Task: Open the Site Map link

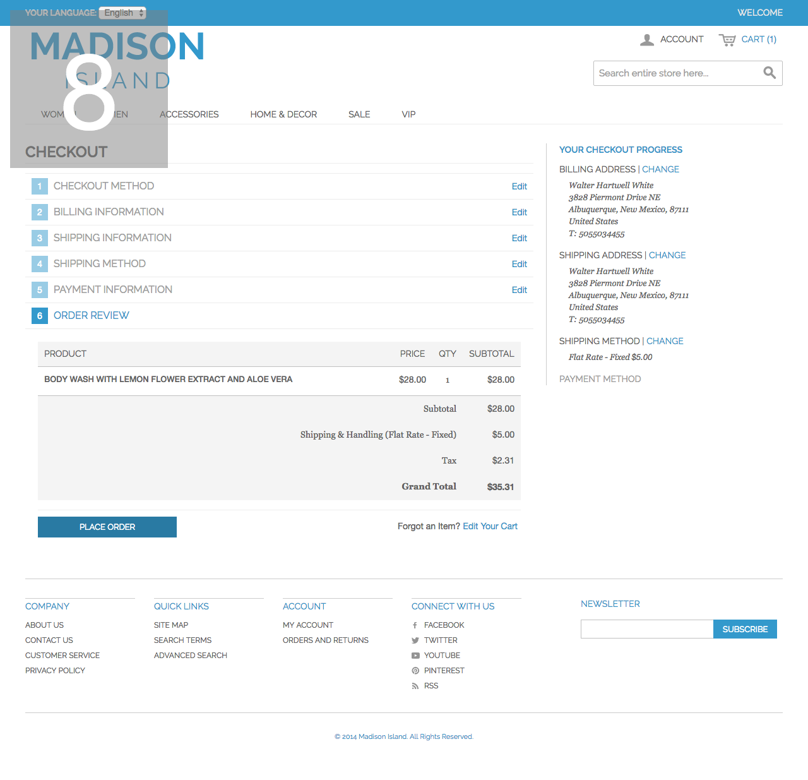Action: tap(171, 625)
